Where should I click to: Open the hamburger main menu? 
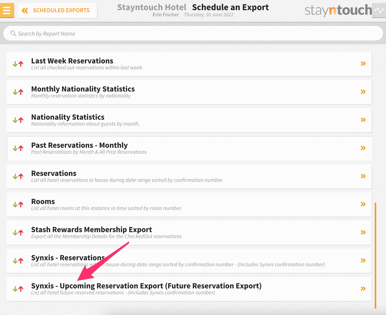click(x=7, y=10)
